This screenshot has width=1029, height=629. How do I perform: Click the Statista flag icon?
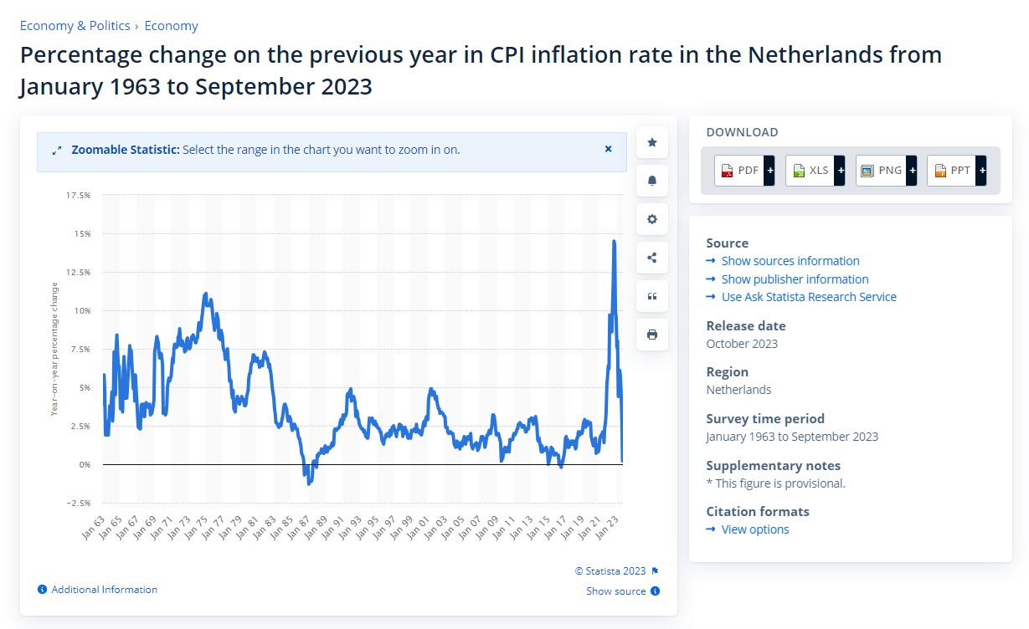point(656,571)
